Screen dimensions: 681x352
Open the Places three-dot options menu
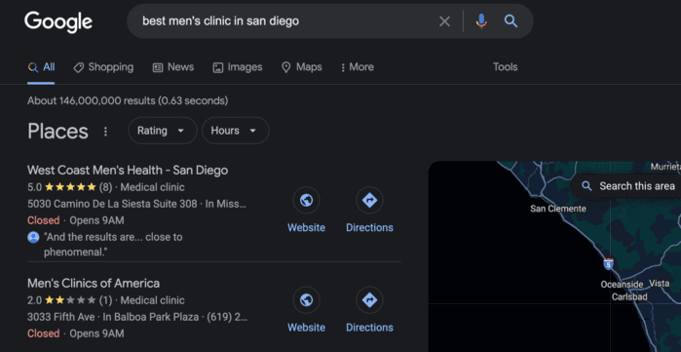[x=105, y=132]
